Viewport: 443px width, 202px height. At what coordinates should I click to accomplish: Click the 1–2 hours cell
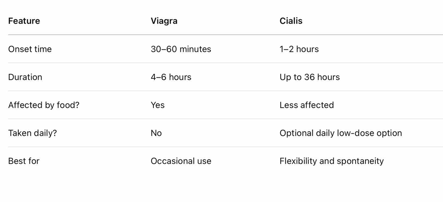point(299,49)
